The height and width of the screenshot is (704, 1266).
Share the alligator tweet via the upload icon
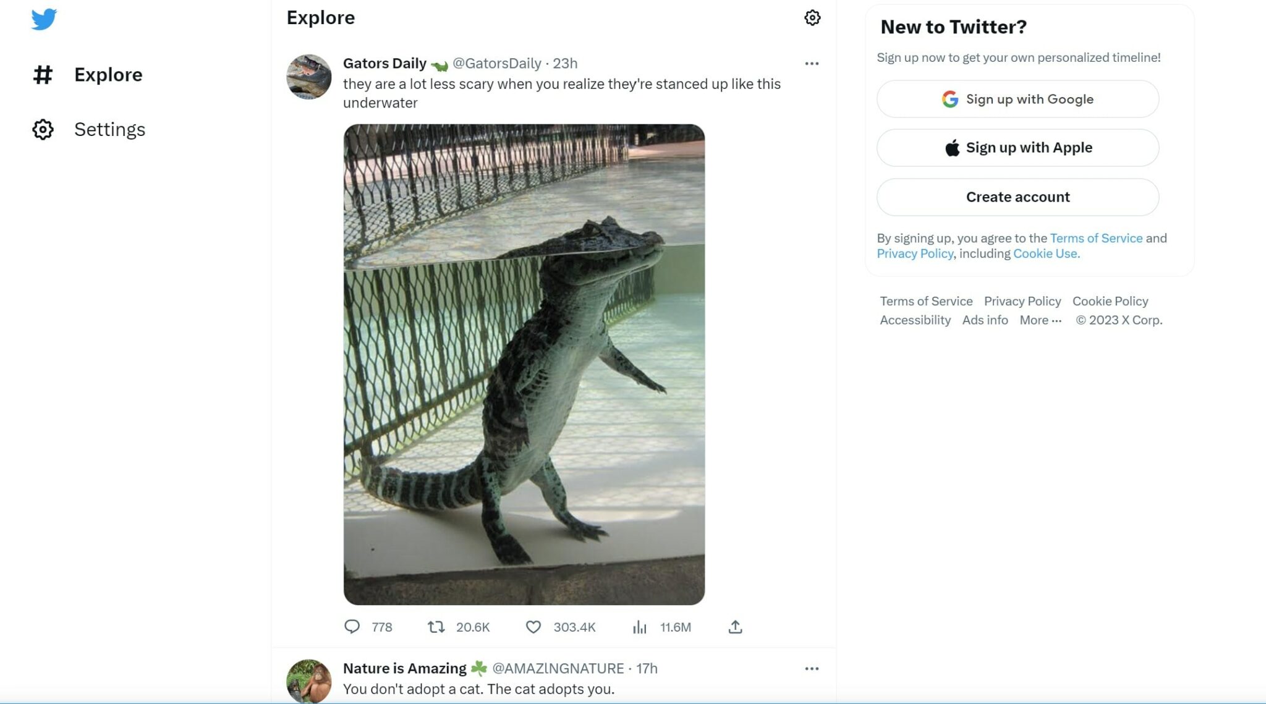pyautogui.click(x=735, y=626)
